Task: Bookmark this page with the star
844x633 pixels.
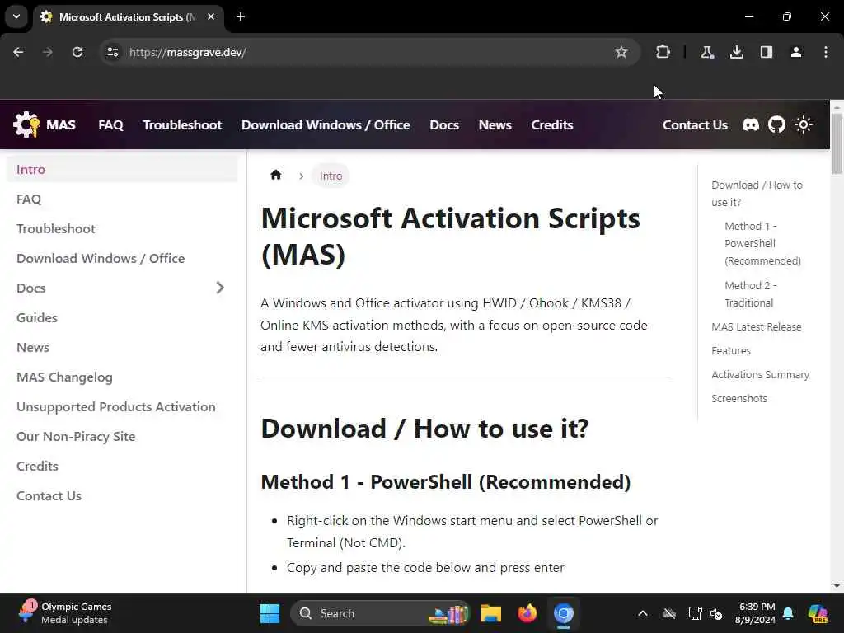Action: point(621,52)
